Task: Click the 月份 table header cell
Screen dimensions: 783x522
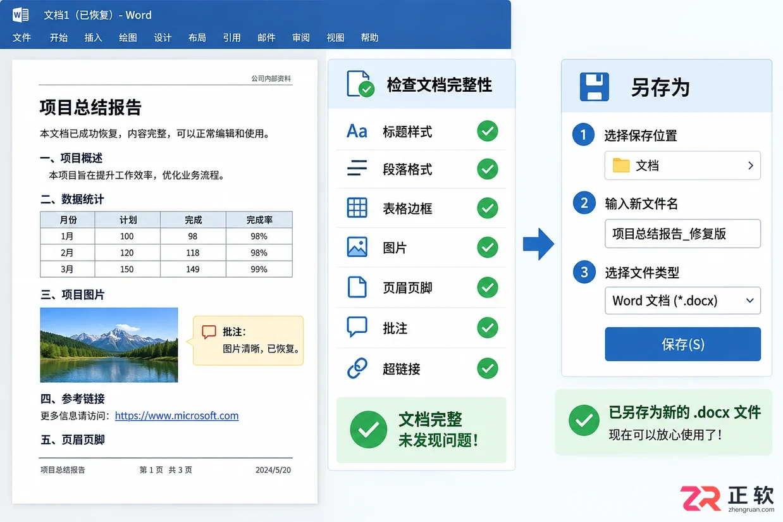Action: [68, 220]
